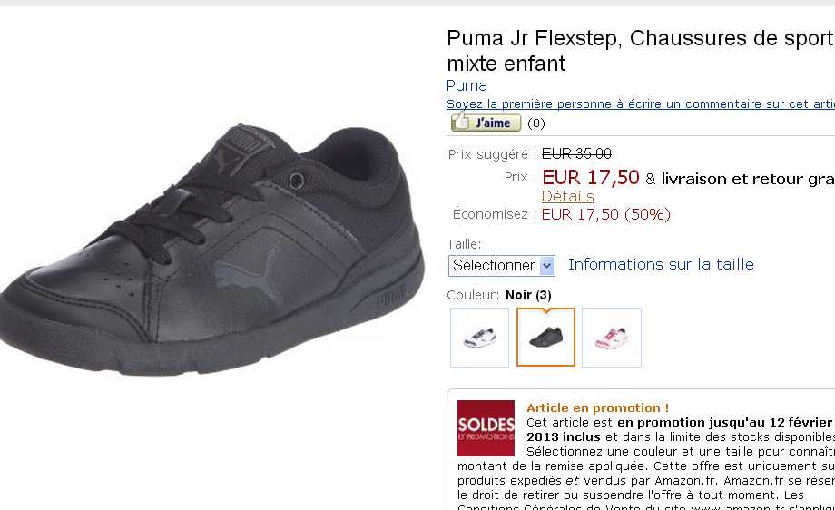Select the pink shoe color swatch
The width and height of the screenshot is (835, 510).
[x=612, y=337]
